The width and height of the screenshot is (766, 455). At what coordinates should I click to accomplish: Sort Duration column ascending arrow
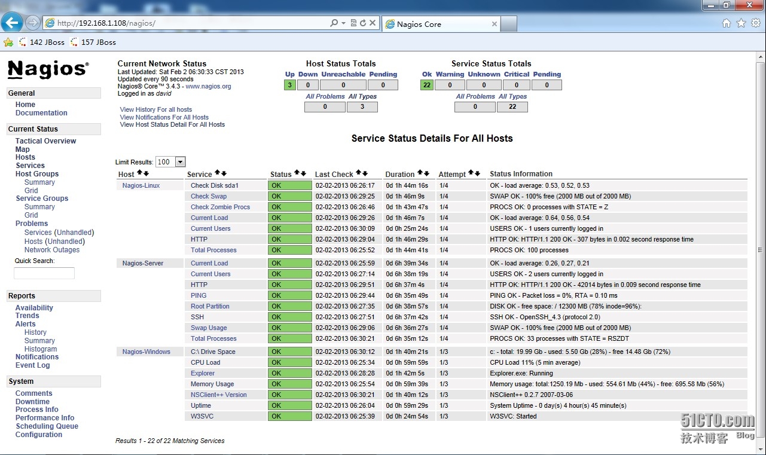click(420, 173)
